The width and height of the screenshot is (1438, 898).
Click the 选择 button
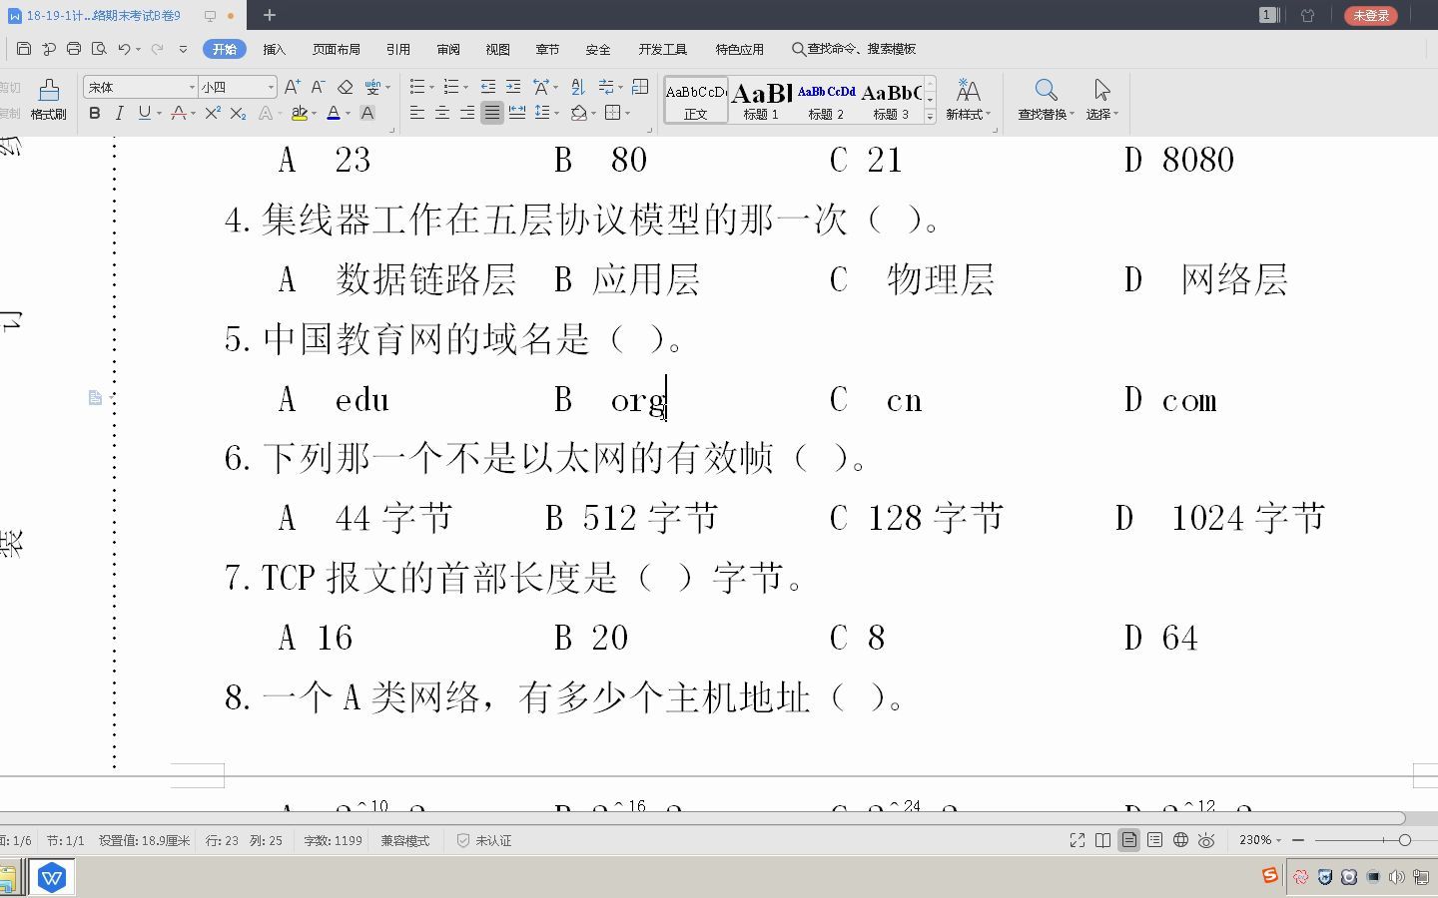coord(1101,100)
